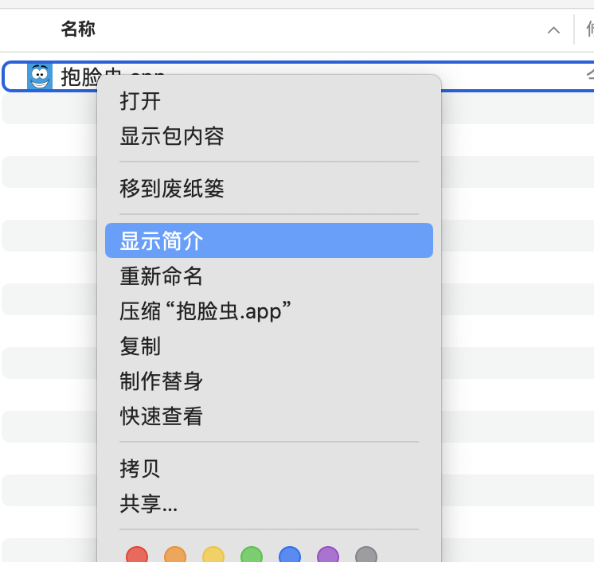This screenshot has height=562, width=594.
Task: Apply the orange tag color
Action: tap(175, 556)
